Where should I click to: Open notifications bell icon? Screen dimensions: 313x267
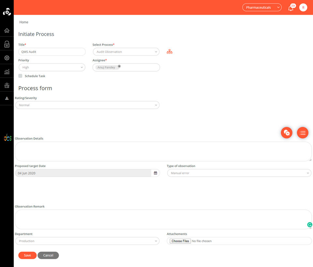(x=291, y=8)
